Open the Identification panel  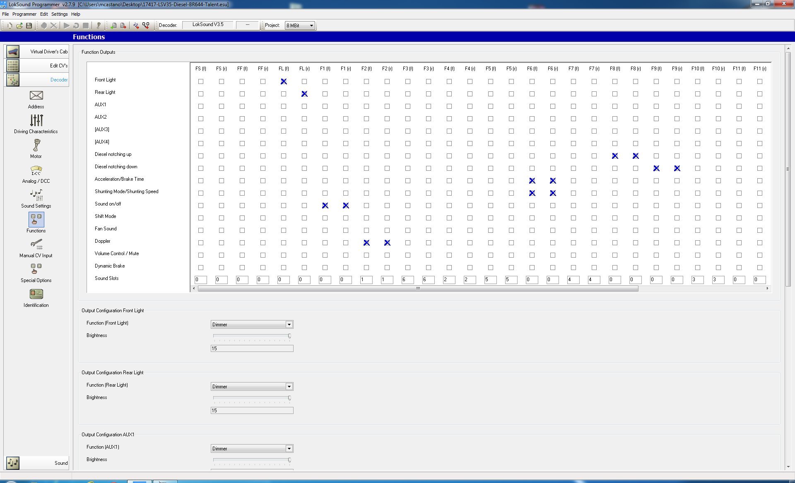tap(36, 298)
